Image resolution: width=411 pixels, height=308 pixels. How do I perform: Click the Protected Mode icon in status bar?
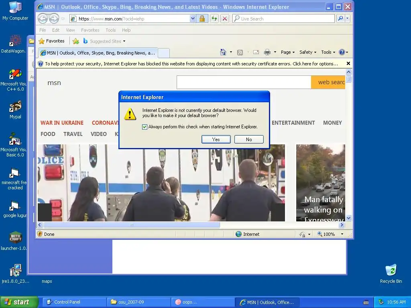click(302, 234)
